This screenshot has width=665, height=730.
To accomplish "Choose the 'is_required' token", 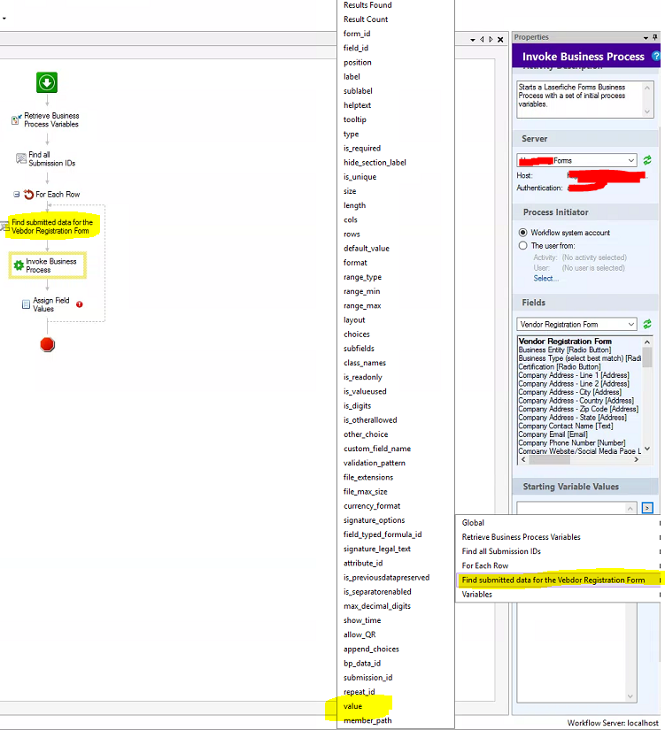I will click(x=362, y=149).
